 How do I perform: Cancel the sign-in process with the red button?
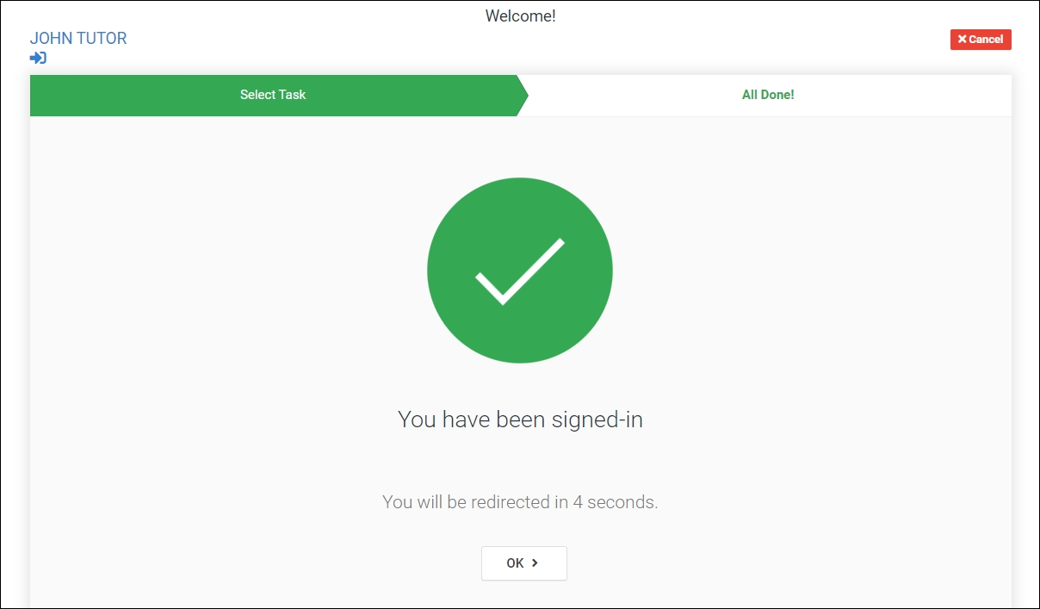coord(981,40)
